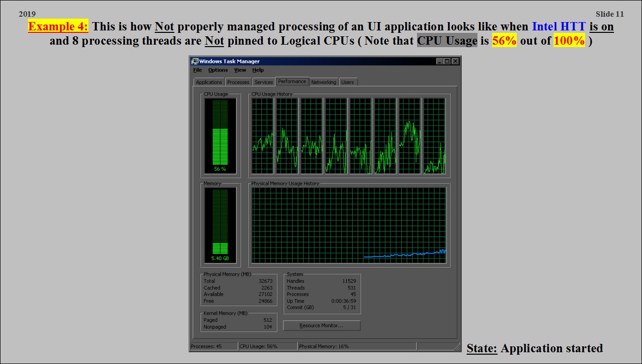Click the Windows Task Manager title text
Screen dimensions: 642x364
[229, 61]
